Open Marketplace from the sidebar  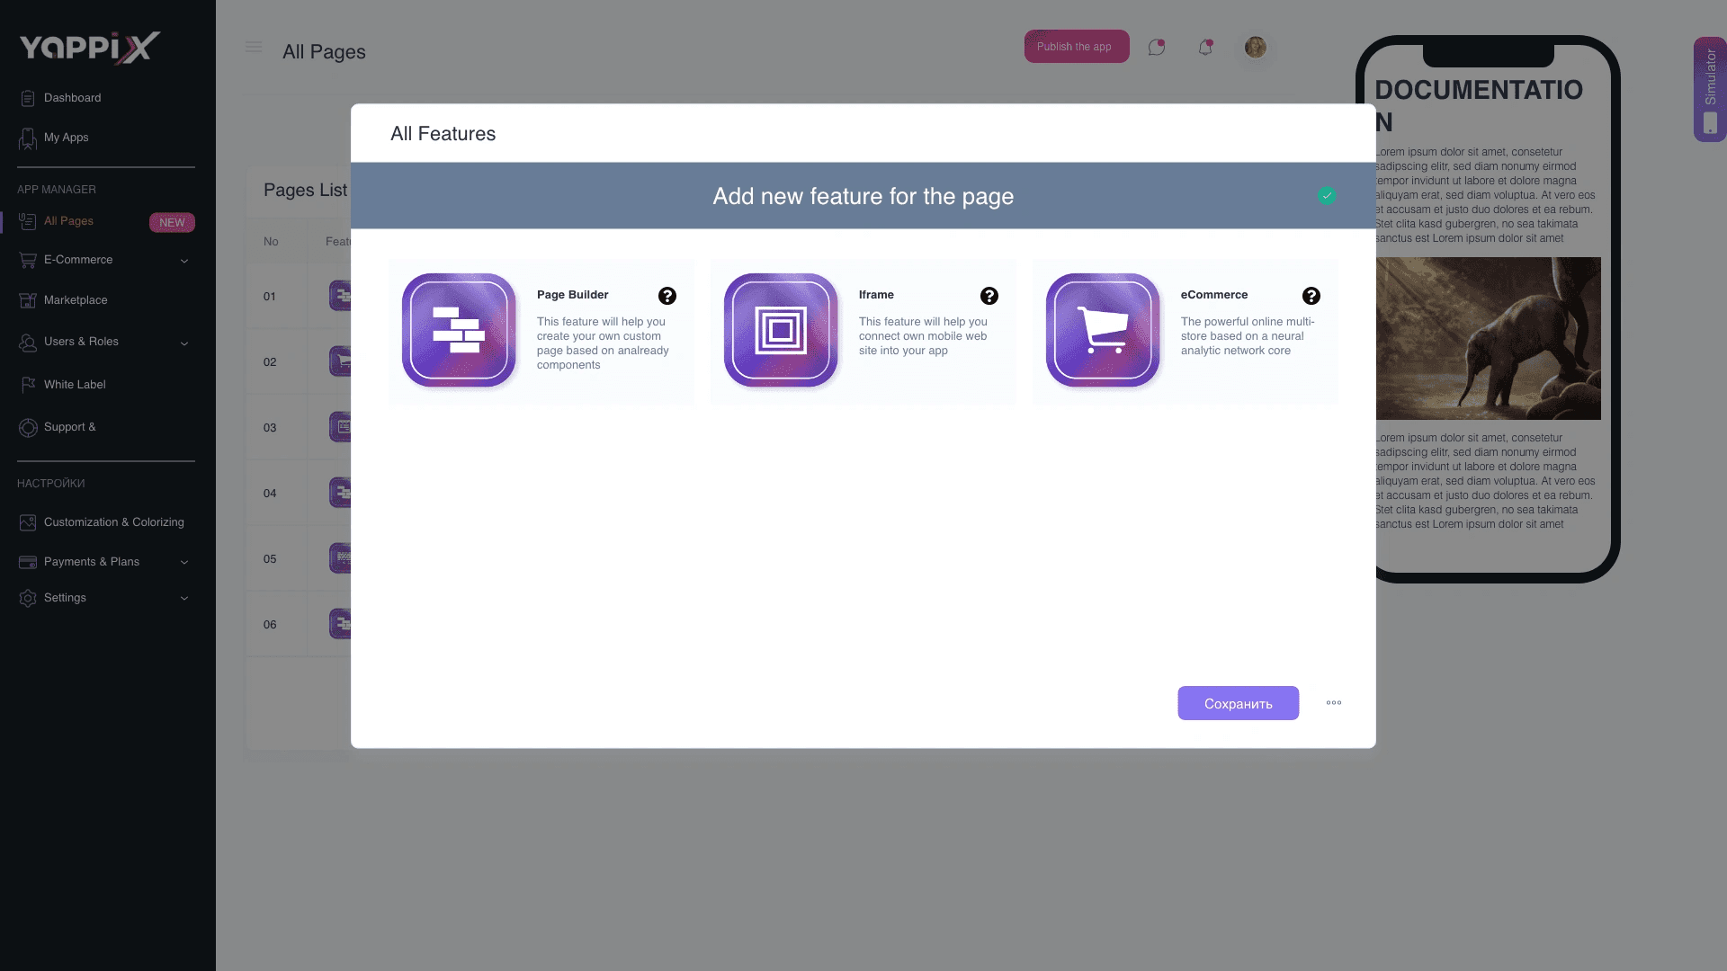[x=76, y=300]
